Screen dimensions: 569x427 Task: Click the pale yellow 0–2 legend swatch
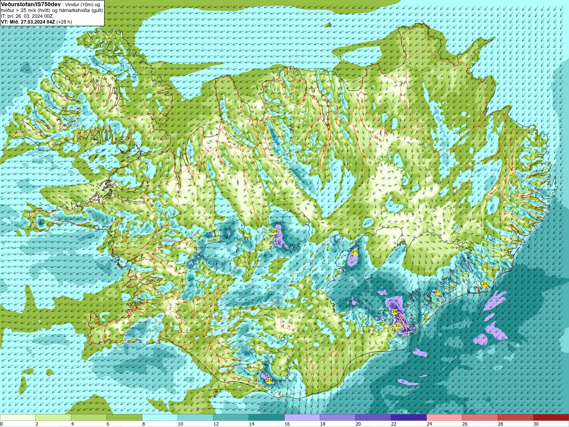(x=18, y=418)
